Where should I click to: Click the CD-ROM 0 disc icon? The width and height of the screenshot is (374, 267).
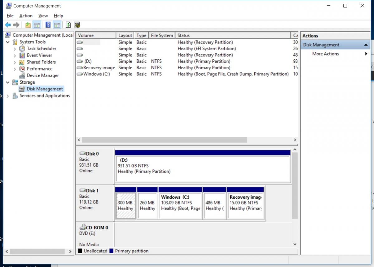[x=83, y=227]
